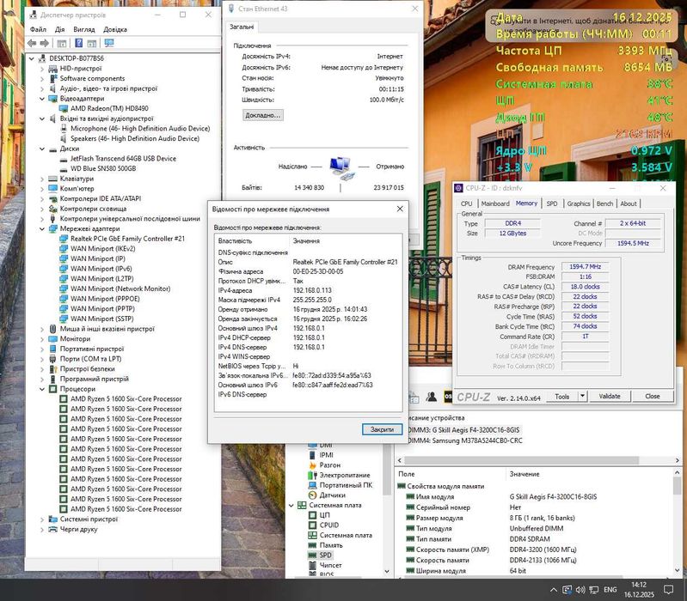The height and width of the screenshot is (601, 687).
Task: Click the Разгон flame icon in AIDA64 tree
Action: tap(312, 465)
